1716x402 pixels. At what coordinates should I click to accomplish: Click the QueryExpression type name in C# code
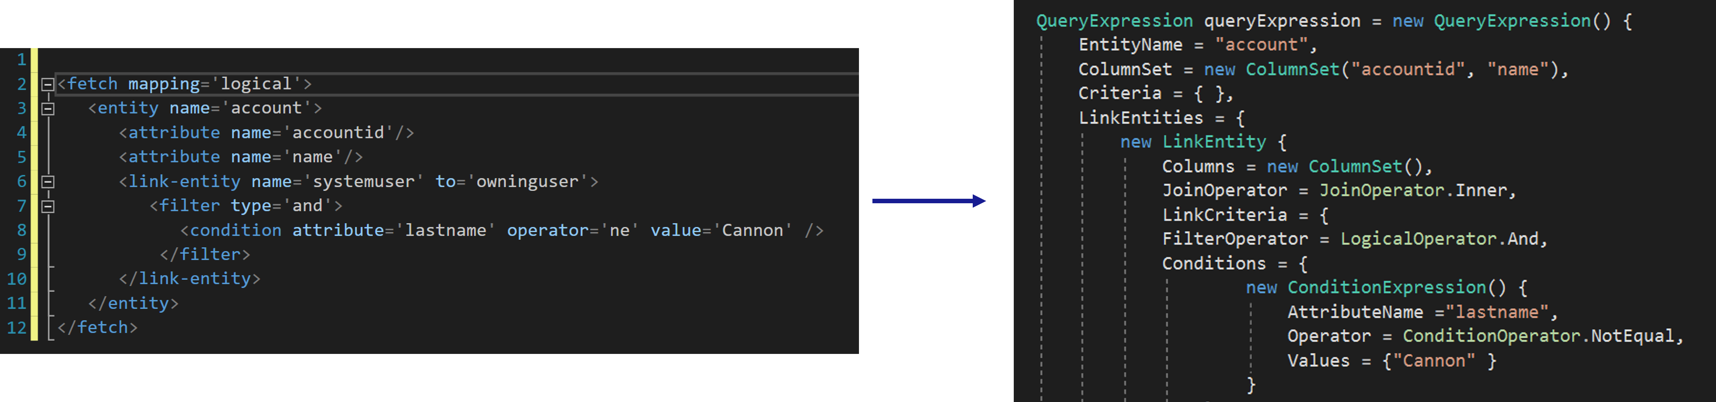[1114, 21]
